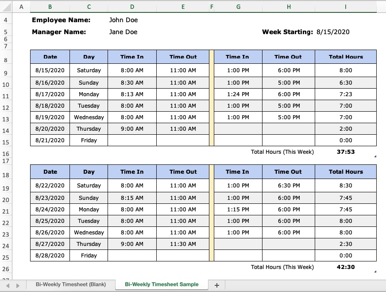Screen dimensions: 386x292
Task: Select Monday cell for 8/17/2020
Action: pos(89,94)
